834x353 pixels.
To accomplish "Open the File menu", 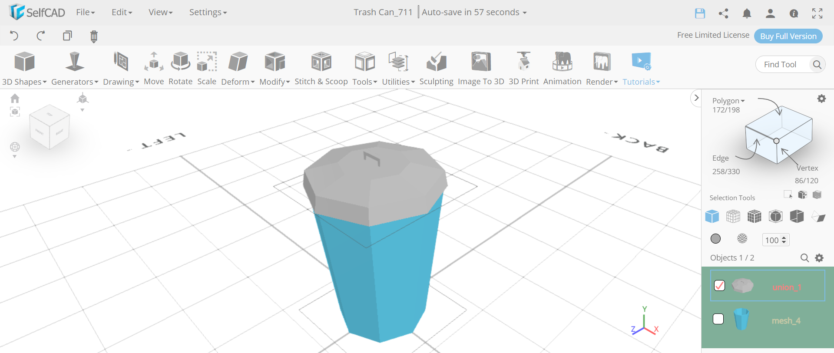I will 86,12.
